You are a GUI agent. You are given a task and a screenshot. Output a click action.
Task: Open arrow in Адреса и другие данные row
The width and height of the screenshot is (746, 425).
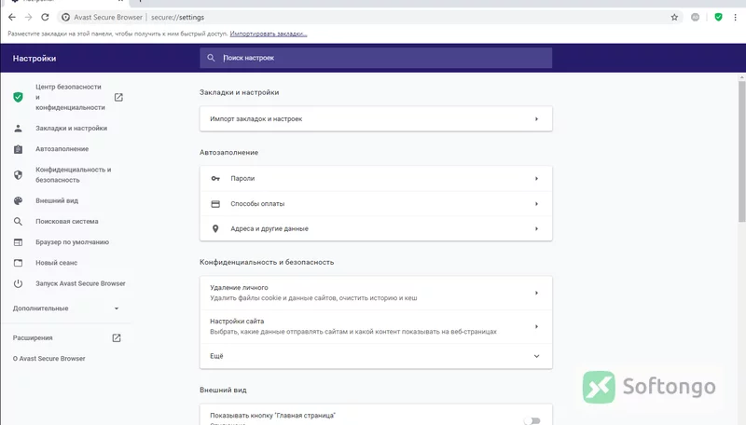click(537, 228)
